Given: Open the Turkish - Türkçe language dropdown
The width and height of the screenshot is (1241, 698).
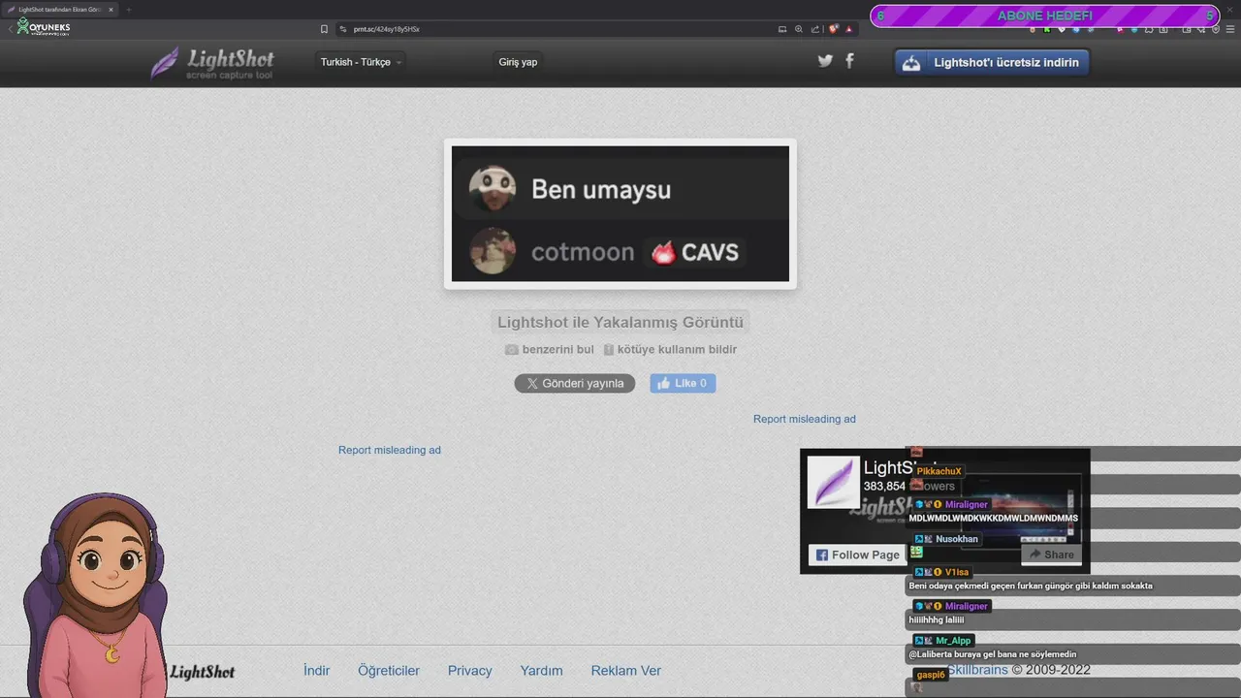Looking at the screenshot, I should [361, 62].
